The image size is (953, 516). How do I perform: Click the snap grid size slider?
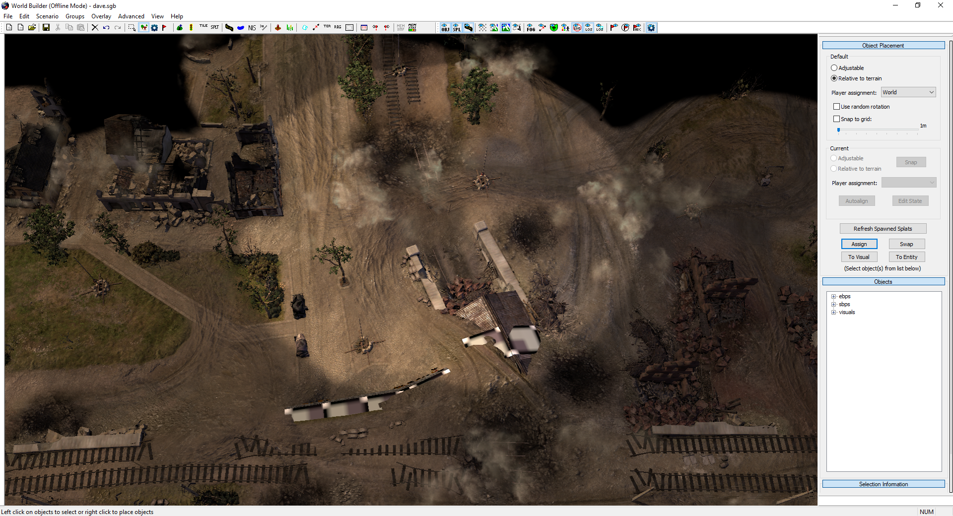(x=878, y=130)
